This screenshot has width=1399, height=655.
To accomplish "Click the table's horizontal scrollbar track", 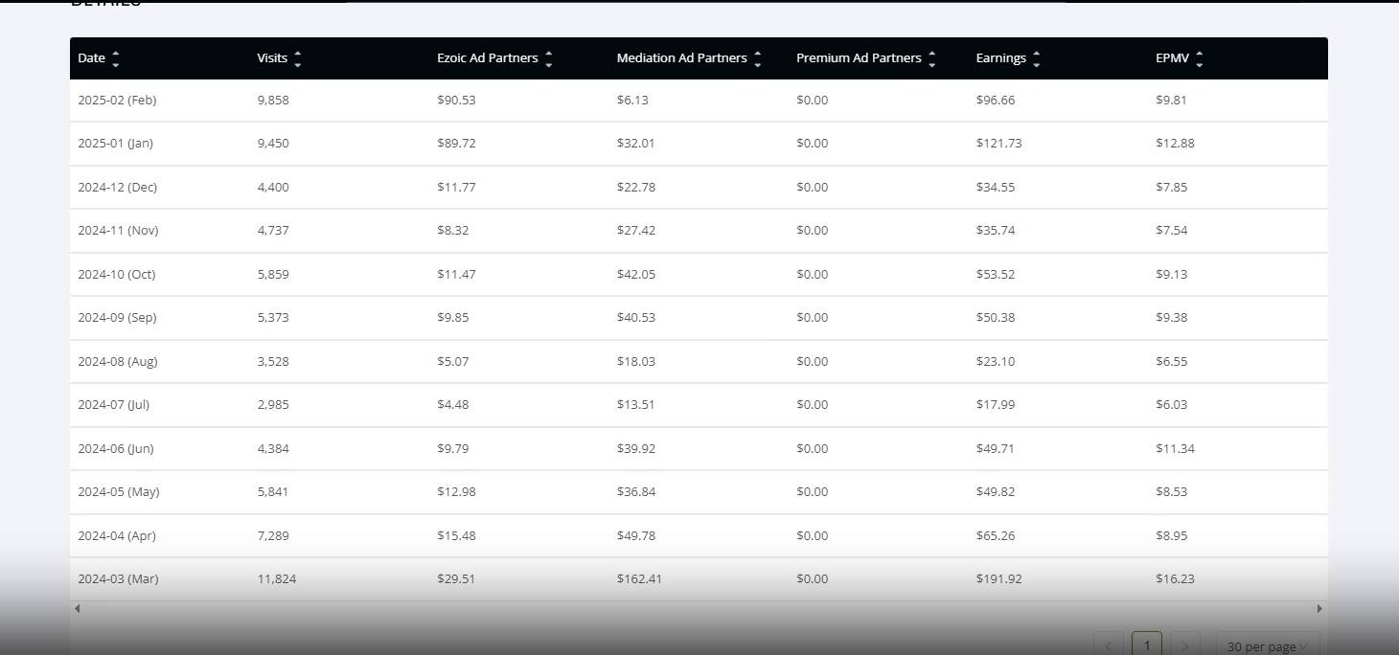I will [x=699, y=608].
